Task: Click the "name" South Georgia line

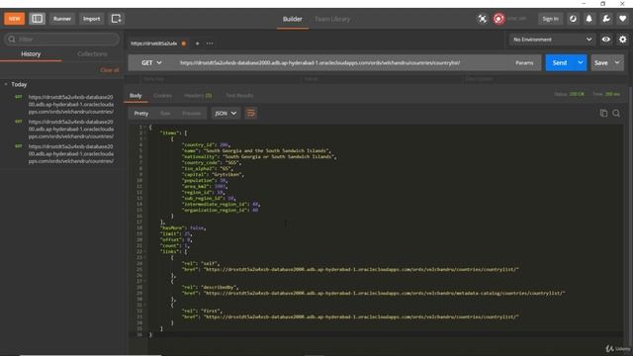Action: pyautogui.click(x=256, y=150)
